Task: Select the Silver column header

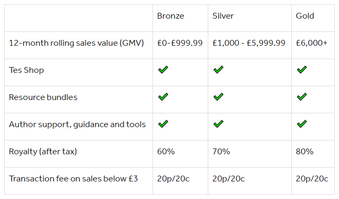Action: click(x=223, y=16)
